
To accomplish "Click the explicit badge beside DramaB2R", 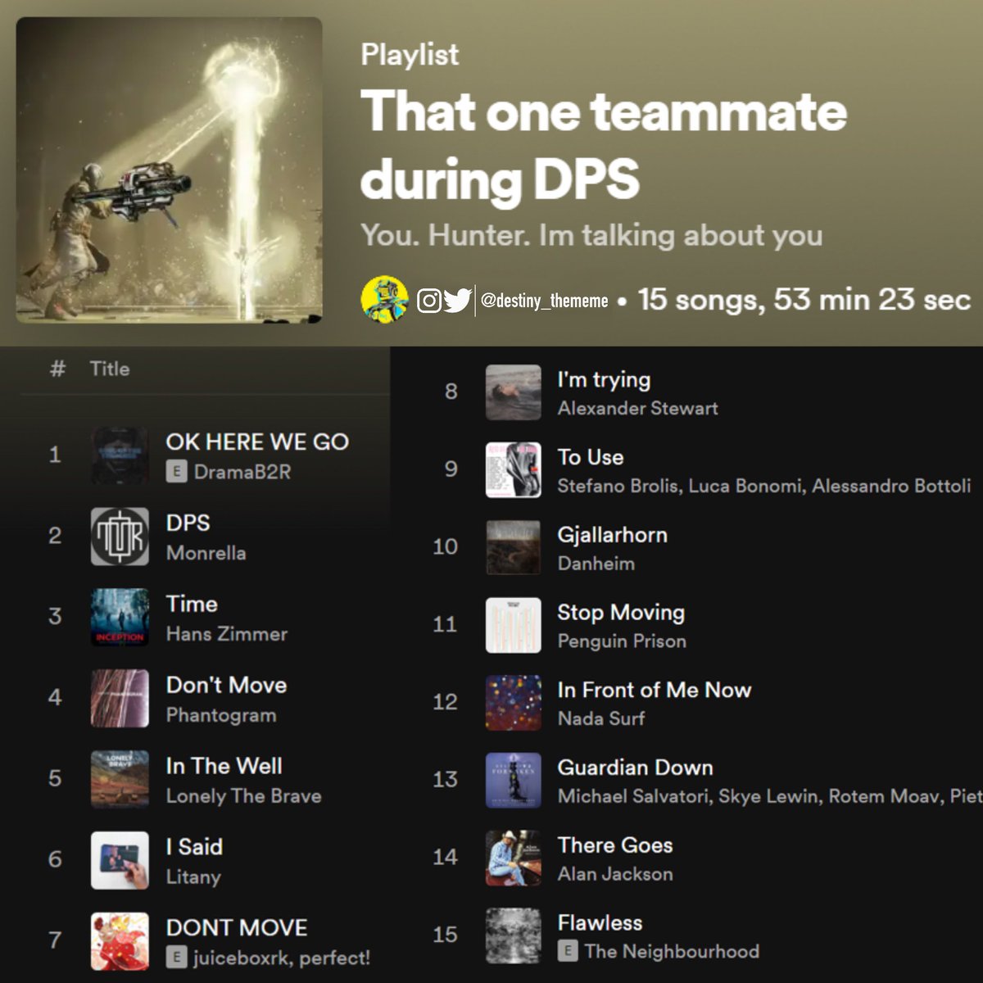I will click(176, 472).
